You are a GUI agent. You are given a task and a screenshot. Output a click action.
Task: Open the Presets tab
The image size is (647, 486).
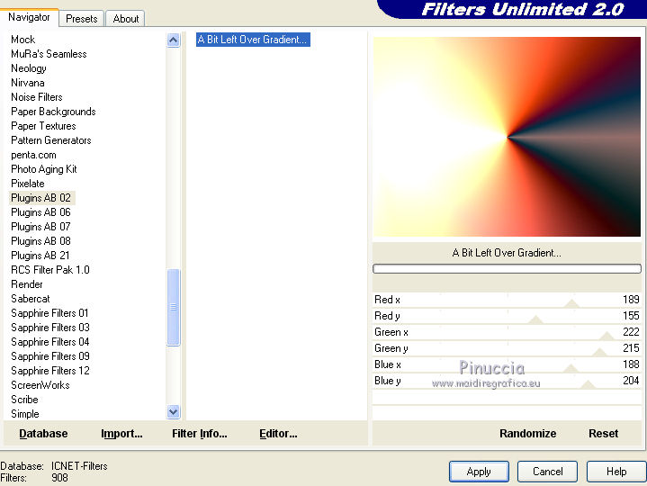click(82, 19)
